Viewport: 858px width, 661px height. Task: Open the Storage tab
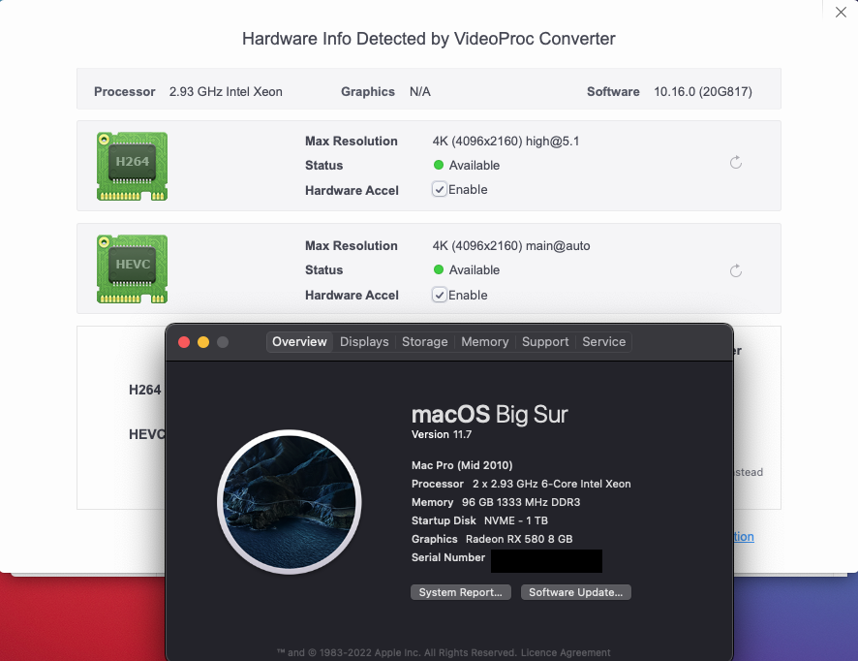[424, 342]
